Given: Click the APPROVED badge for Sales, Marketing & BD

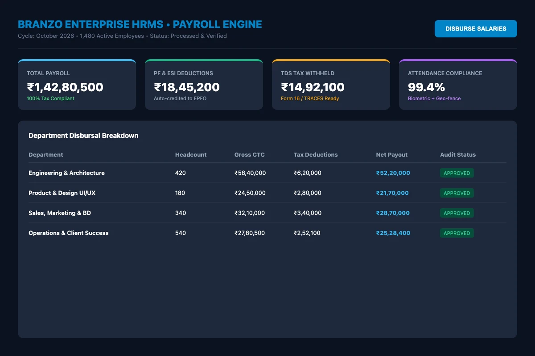Looking at the screenshot, I should pos(457,213).
